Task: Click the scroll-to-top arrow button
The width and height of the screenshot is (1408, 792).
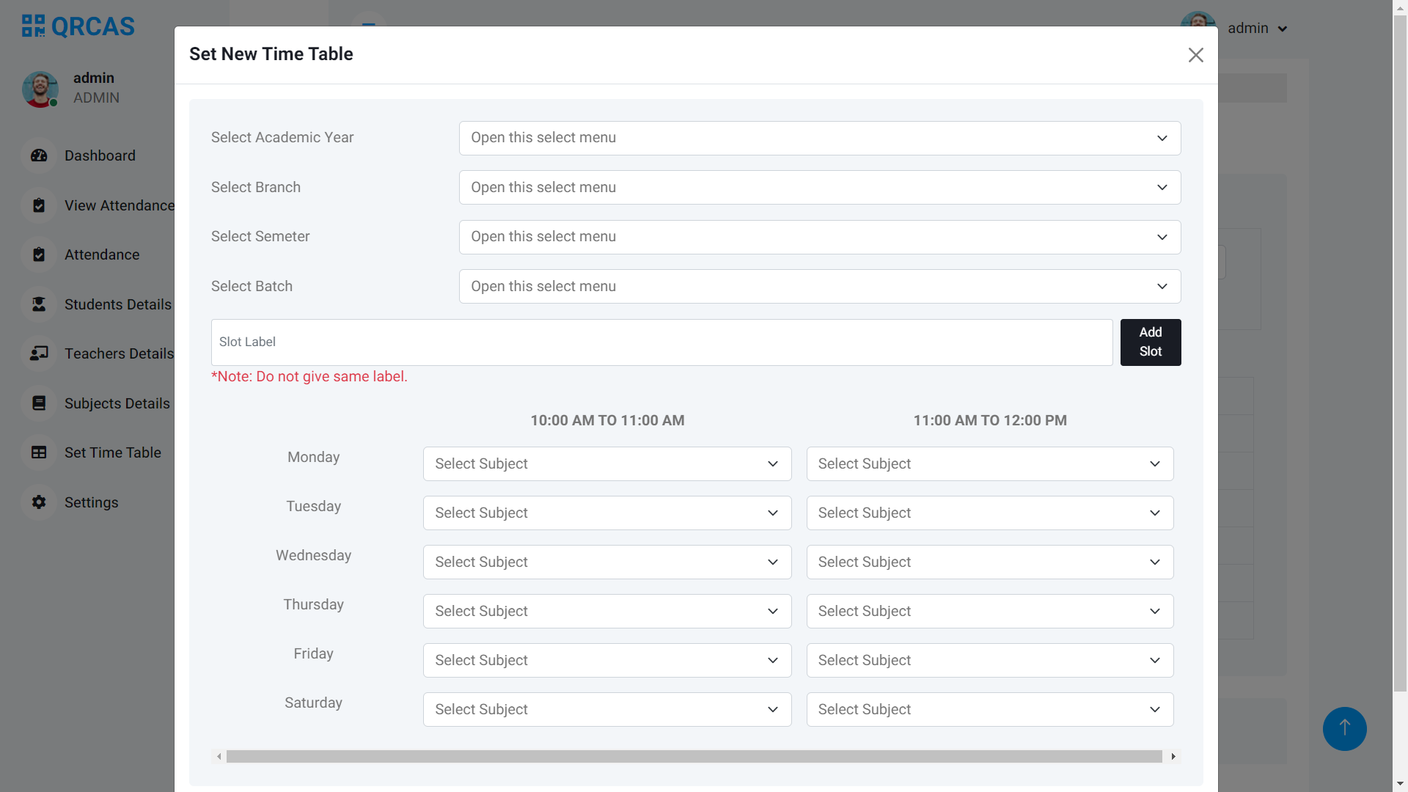Action: pyautogui.click(x=1344, y=729)
